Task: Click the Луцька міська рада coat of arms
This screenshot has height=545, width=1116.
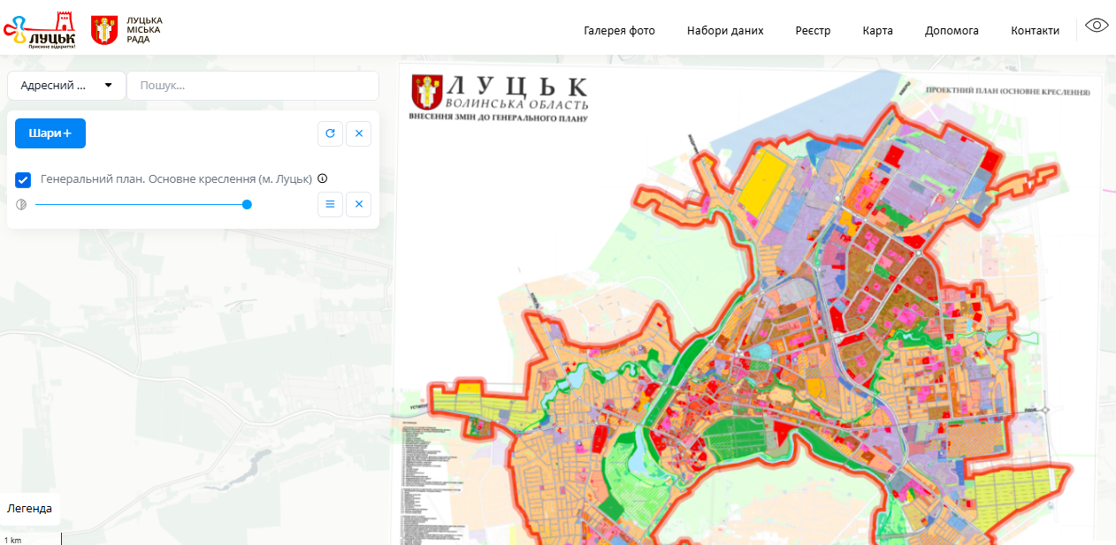Action: 104,30
